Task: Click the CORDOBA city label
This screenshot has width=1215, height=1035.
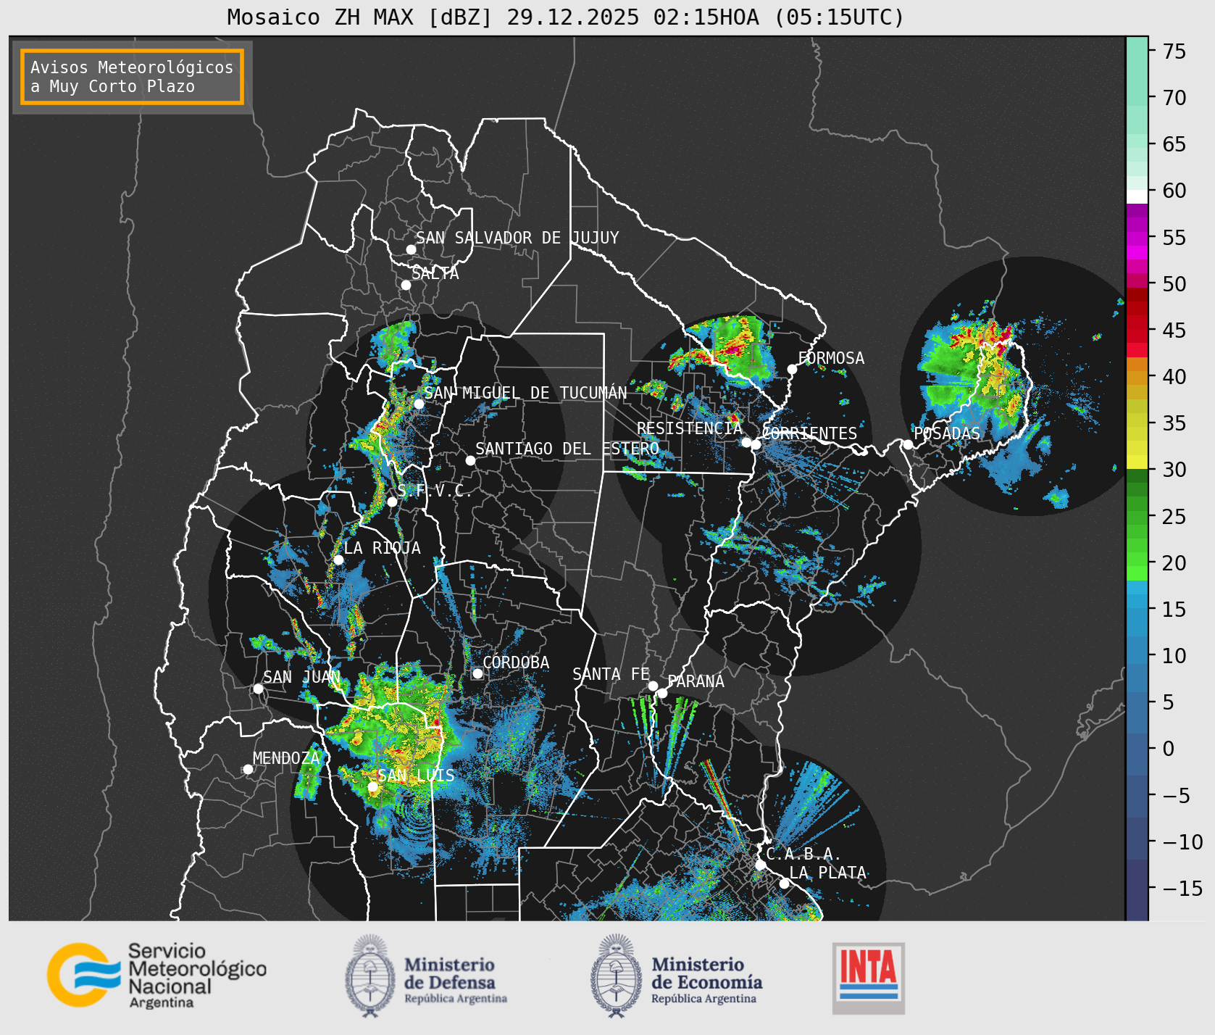Action: tap(516, 662)
